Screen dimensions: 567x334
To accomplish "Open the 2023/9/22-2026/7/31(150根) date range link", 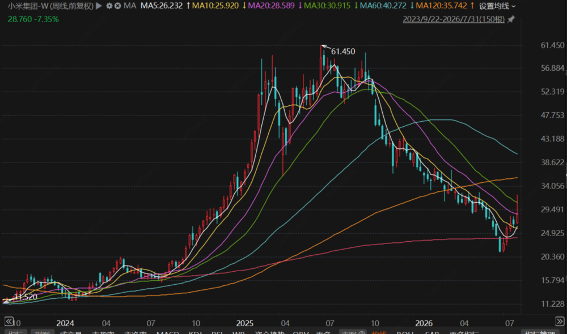I will [454, 19].
